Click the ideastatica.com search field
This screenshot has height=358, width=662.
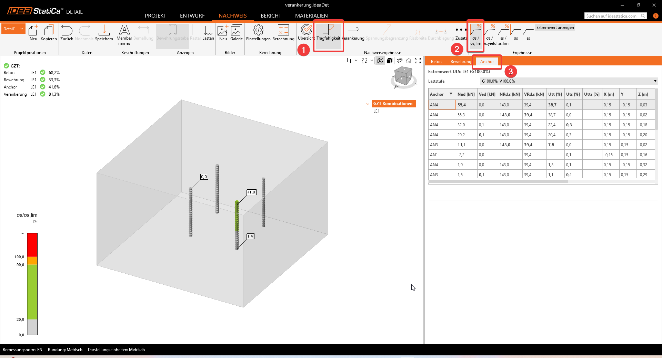point(612,16)
